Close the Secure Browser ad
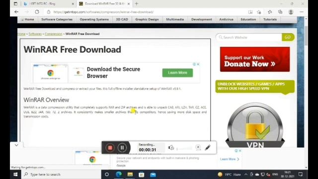The height and width of the screenshot is (179, 318). [x=198, y=64]
